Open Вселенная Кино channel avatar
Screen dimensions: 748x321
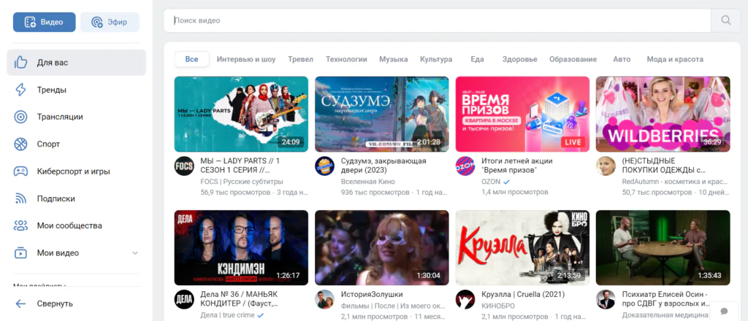(325, 166)
